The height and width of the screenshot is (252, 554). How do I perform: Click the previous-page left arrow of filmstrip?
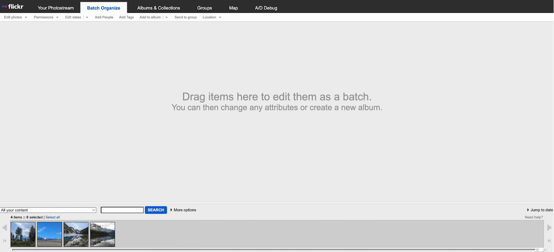coord(5,227)
